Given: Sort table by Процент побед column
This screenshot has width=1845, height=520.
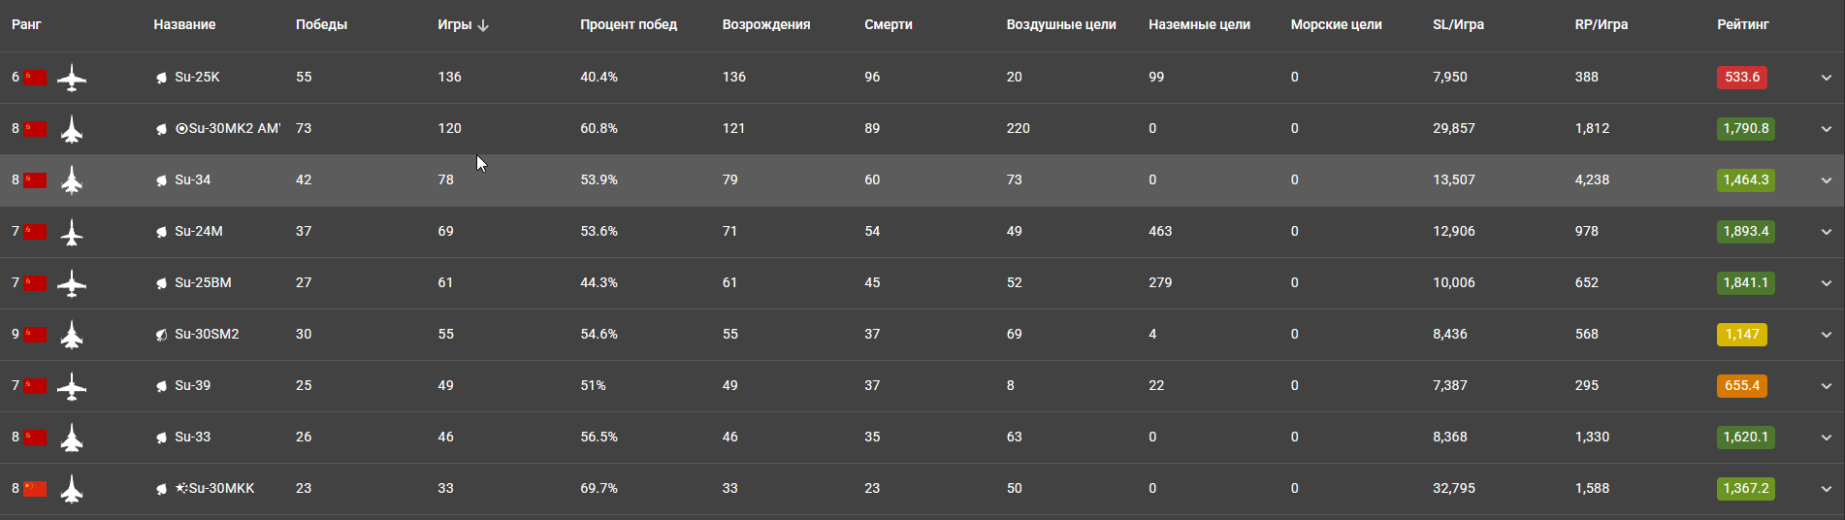Looking at the screenshot, I should coord(628,24).
